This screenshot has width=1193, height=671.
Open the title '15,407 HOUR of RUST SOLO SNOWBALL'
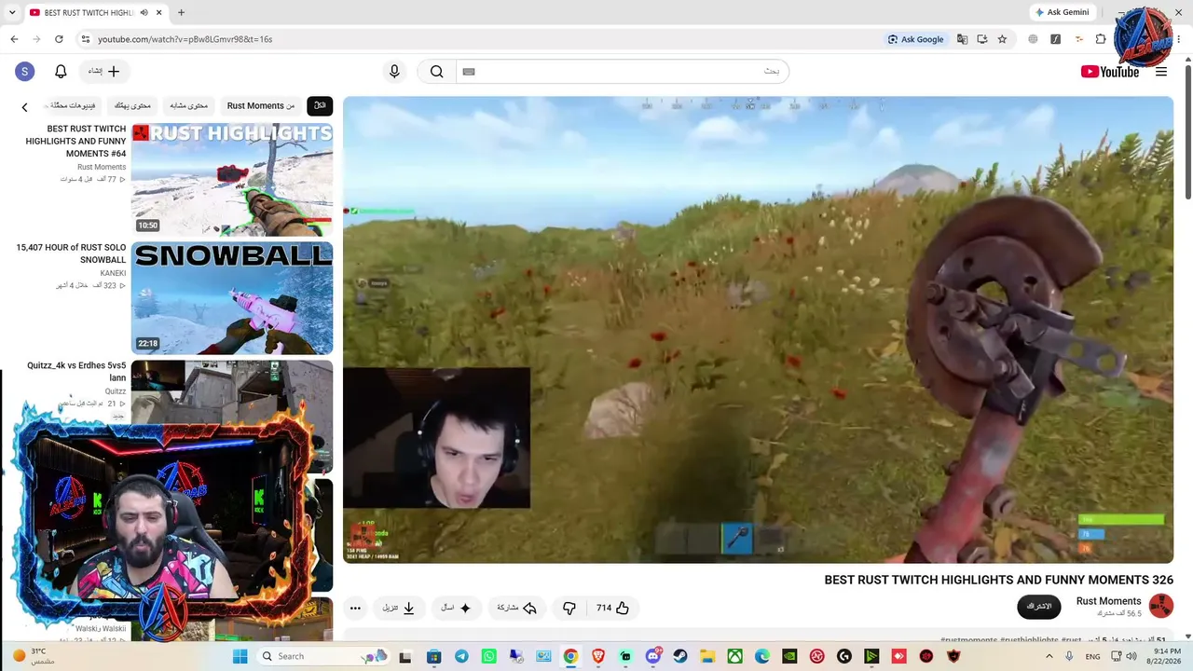pos(71,253)
